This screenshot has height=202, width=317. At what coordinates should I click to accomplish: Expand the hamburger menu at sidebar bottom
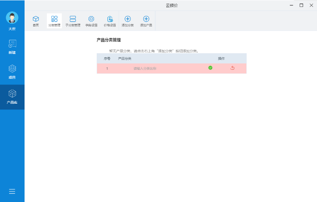(x=12, y=191)
